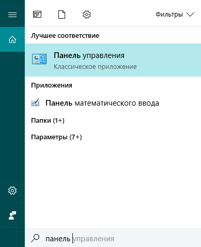
Task: Click the magnifier search icon
Action: 36,238
